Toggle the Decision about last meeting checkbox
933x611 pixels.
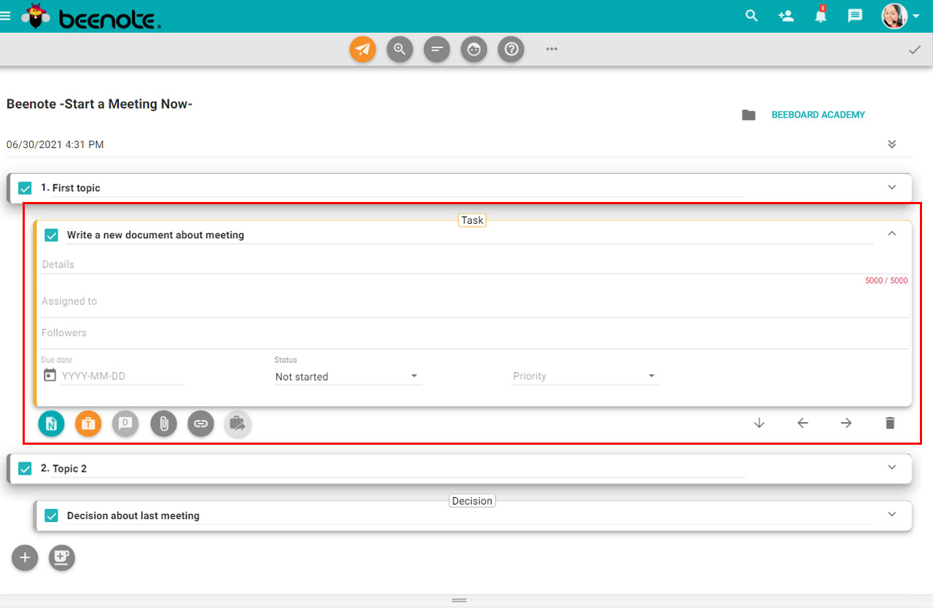(x=51, y=515)
